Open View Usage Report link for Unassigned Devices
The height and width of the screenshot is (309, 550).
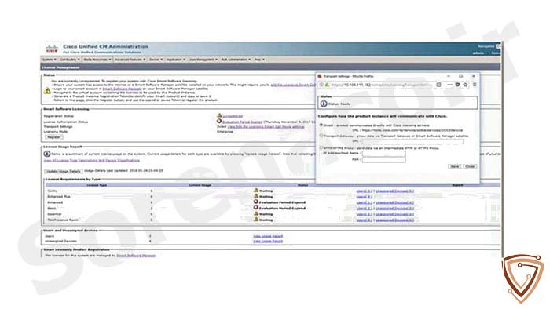pyautogui.click(x=268, y=241)
